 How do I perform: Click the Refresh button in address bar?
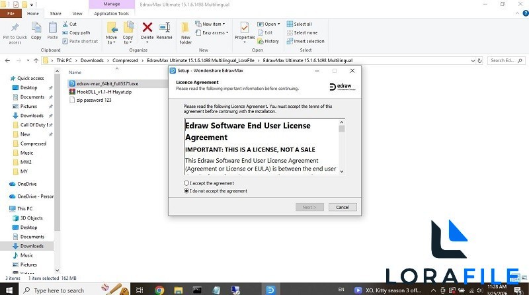[479, 61]
